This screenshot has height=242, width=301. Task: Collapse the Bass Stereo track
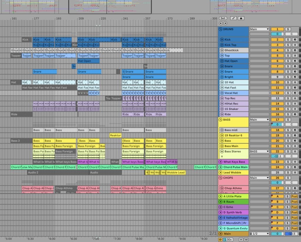click(222, 152)
